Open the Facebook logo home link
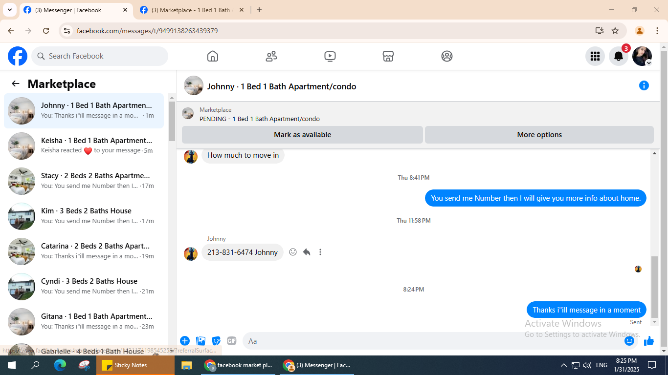The height and width of the screenshot is (375, 668). click(x=18, y=56)
